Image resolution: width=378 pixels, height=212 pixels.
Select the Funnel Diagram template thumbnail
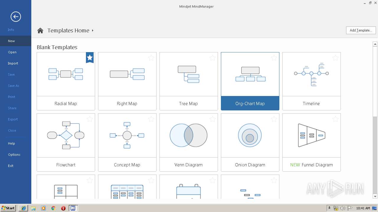312,135
